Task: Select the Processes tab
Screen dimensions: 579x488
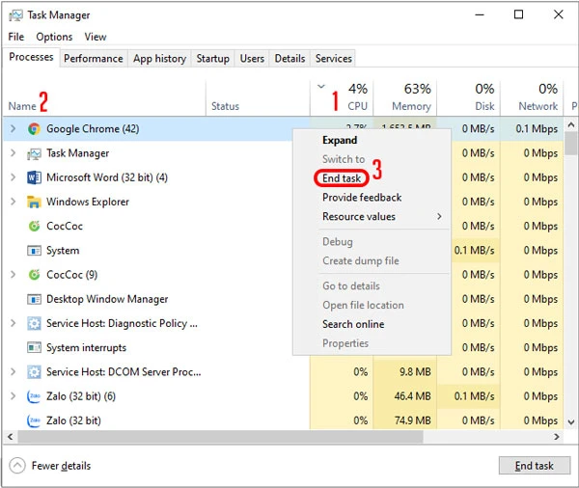Action: click(x=31, y=57)
